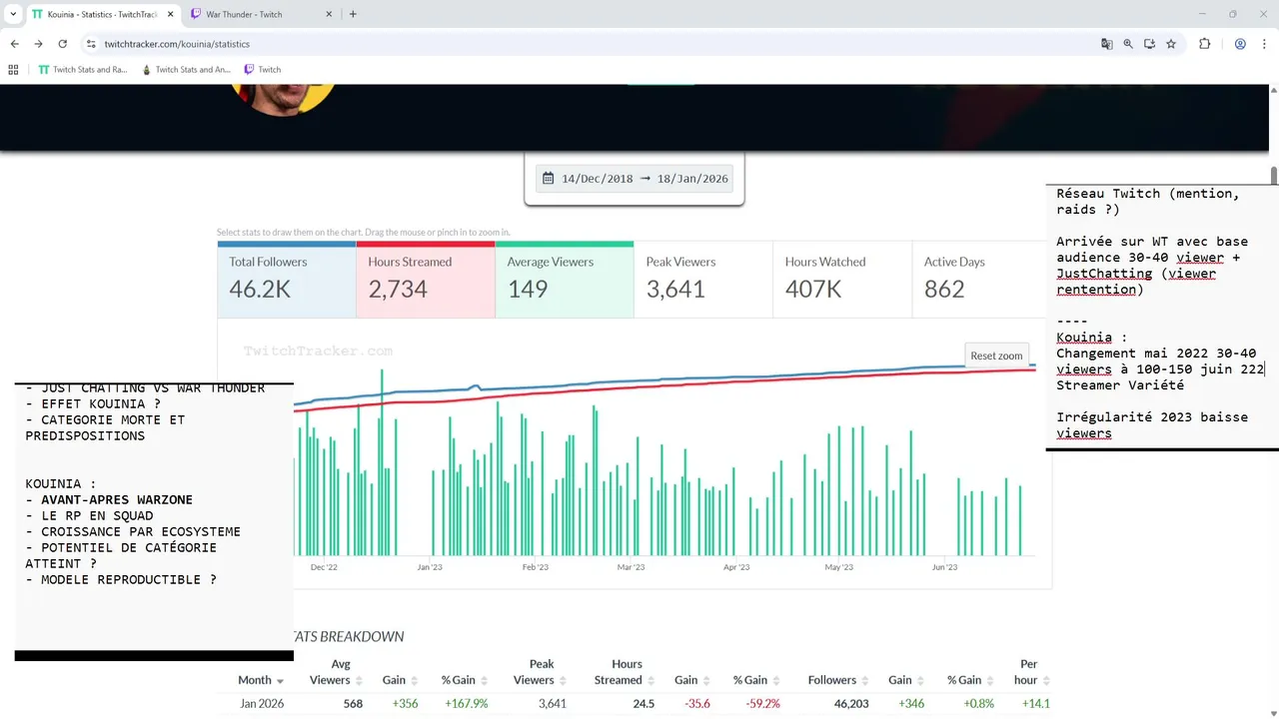Sort by Gain column beside Followers

[x=906, y=680]
